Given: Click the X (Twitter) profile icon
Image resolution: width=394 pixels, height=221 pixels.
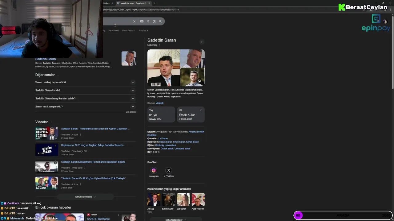Looking at the screenshot, I should tap(169, 170).
